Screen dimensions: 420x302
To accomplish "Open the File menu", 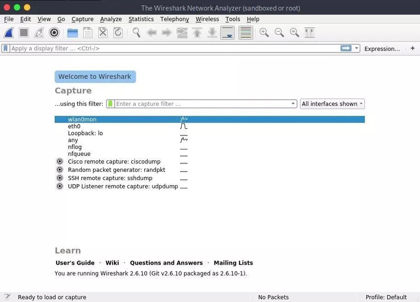I will tap(9, 19).
